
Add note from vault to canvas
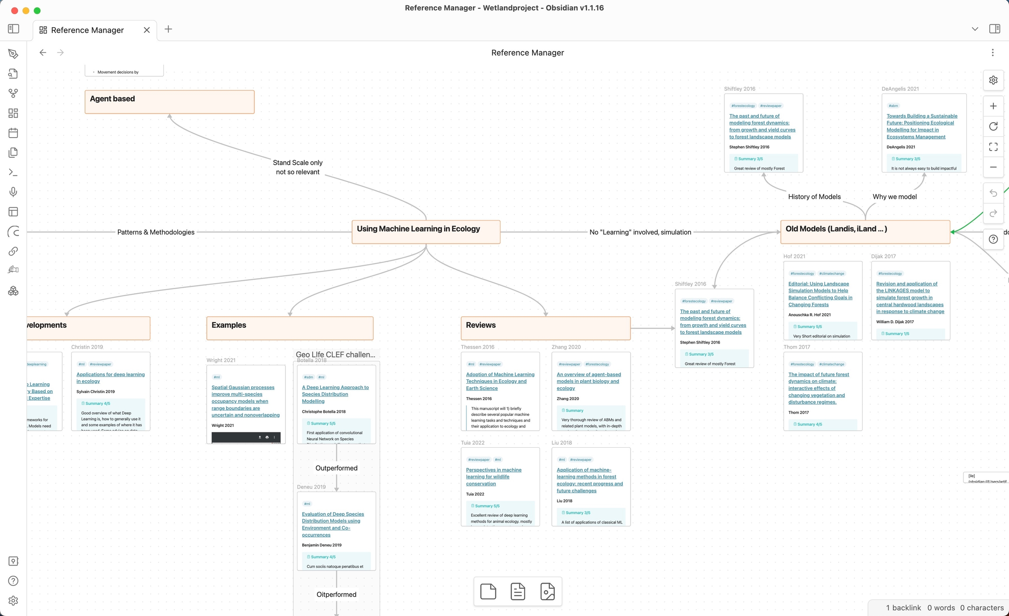[518, 591]
